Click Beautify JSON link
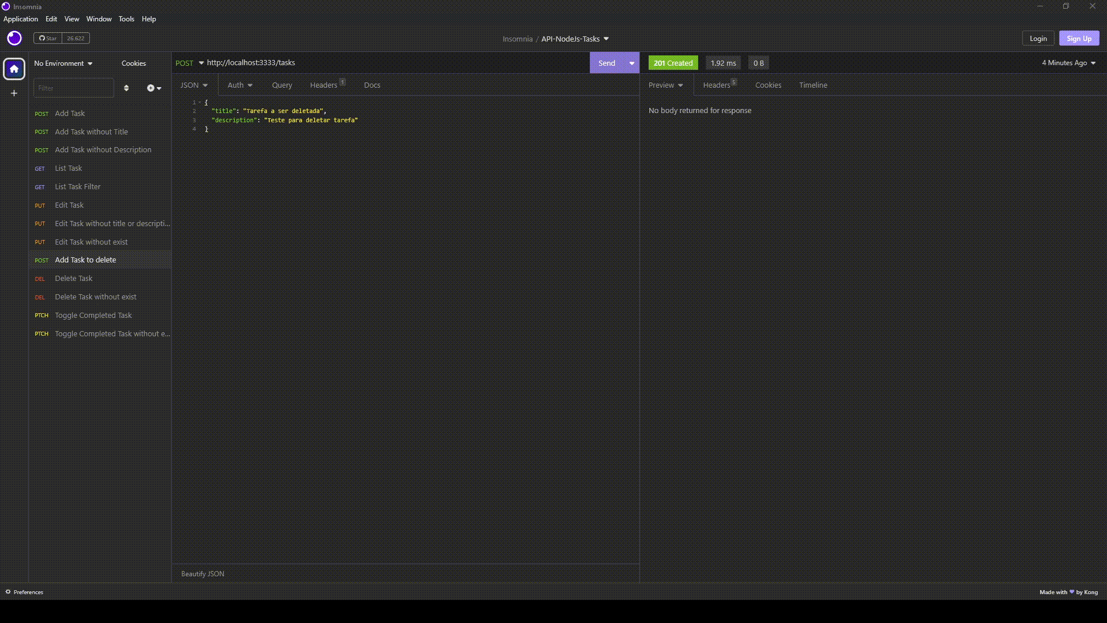Image resolution: width=1107 pixels, height=623 pixels. pyautogui.click(x=202, y=573)
